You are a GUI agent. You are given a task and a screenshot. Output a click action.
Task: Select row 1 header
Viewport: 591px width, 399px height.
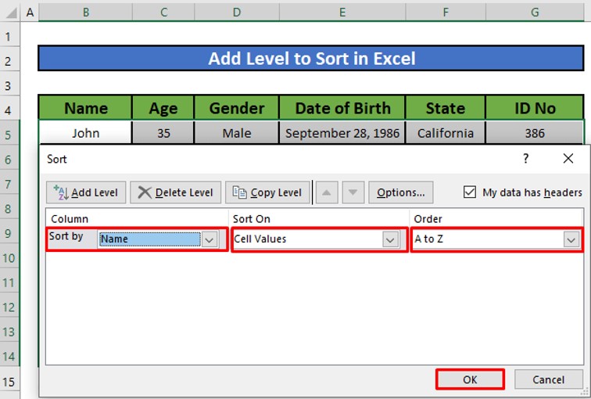point(9,37)
